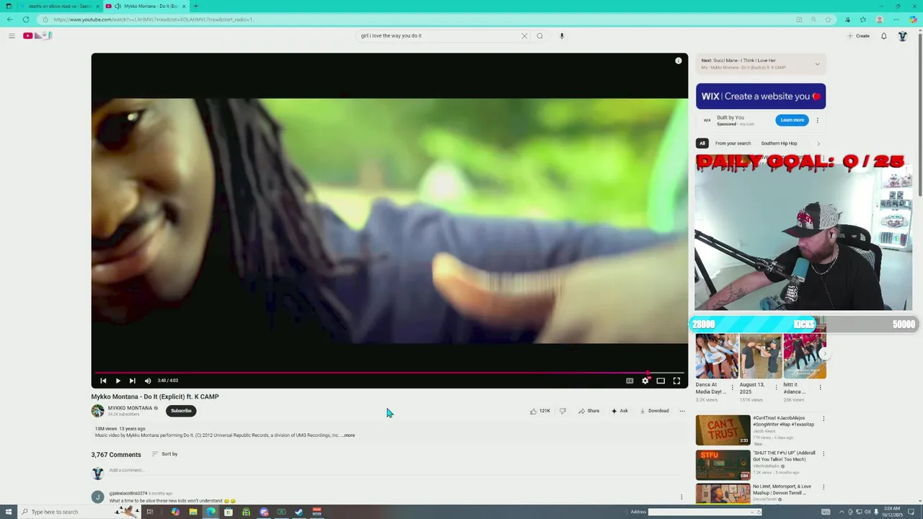Image resolution: width=923 pixels, height=519 pixels.
Task: Switch to theater mode
Action: 661,381
